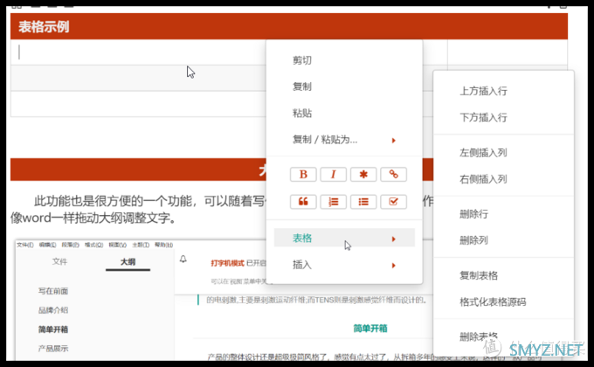Select 格式化表格源码 option

coord(493,302)
